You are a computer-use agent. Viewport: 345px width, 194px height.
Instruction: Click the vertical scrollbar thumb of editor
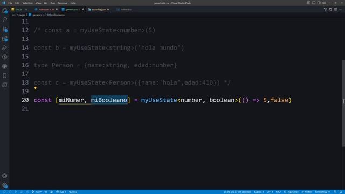(343, 103)
